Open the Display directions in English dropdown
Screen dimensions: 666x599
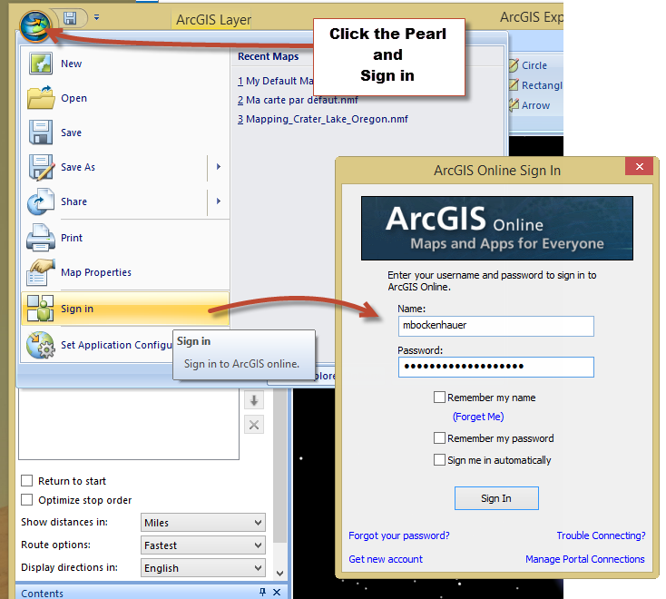tap(203, 568)
